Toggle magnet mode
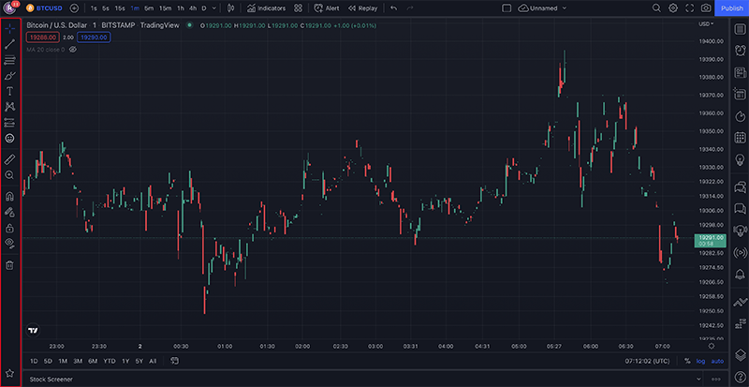This screenshot has width=749, height=387. [10, 196]
